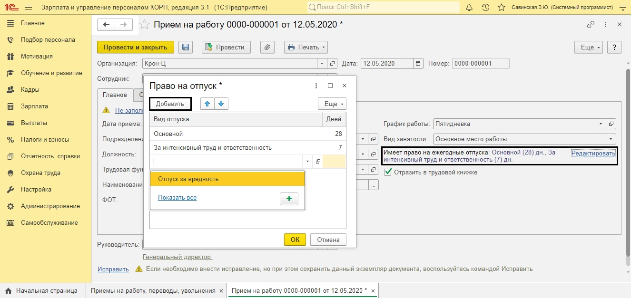Screen dimensions: 631x298
Task: Expand vacation type field dropdown arrow
Action: (x=307, y=162)
